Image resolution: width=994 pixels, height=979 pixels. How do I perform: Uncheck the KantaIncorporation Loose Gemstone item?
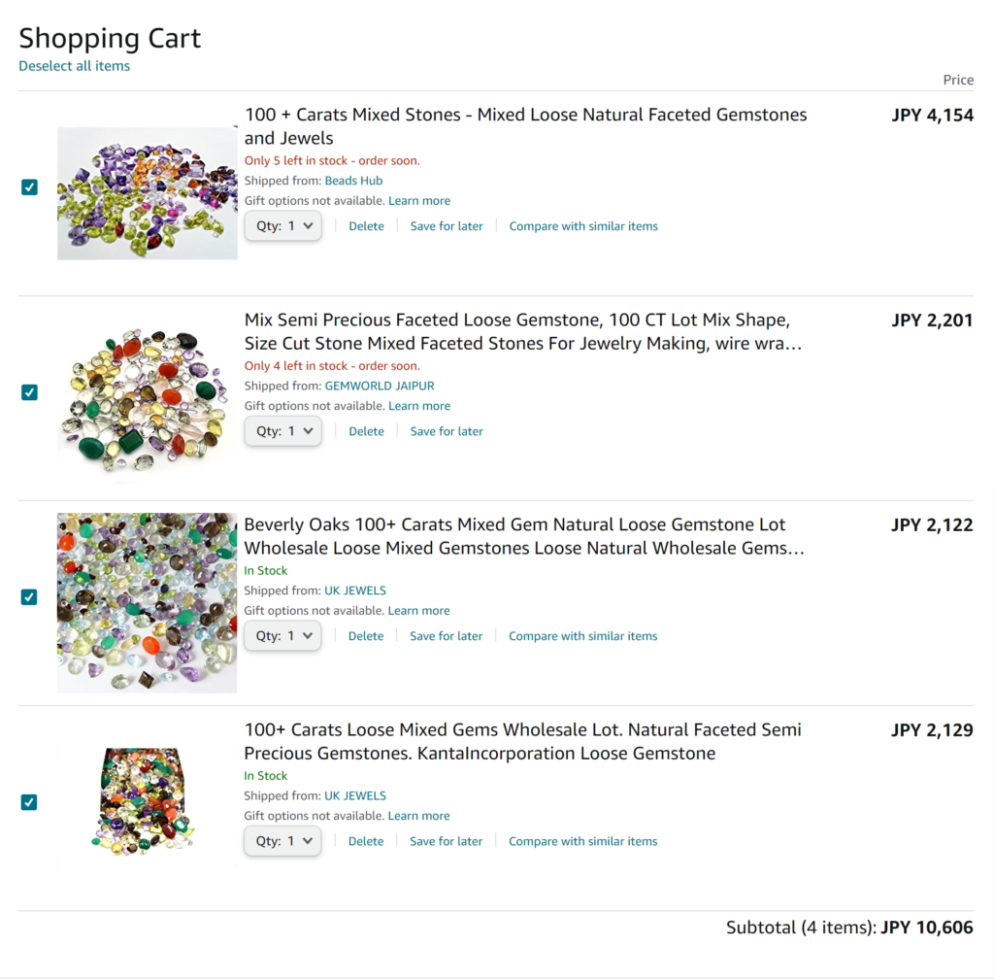coord(29,802)
